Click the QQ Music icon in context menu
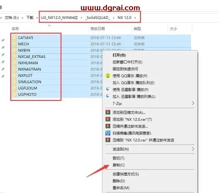This screenshot has height=193, width=219. pyautogui.click(x=108, y=76)
